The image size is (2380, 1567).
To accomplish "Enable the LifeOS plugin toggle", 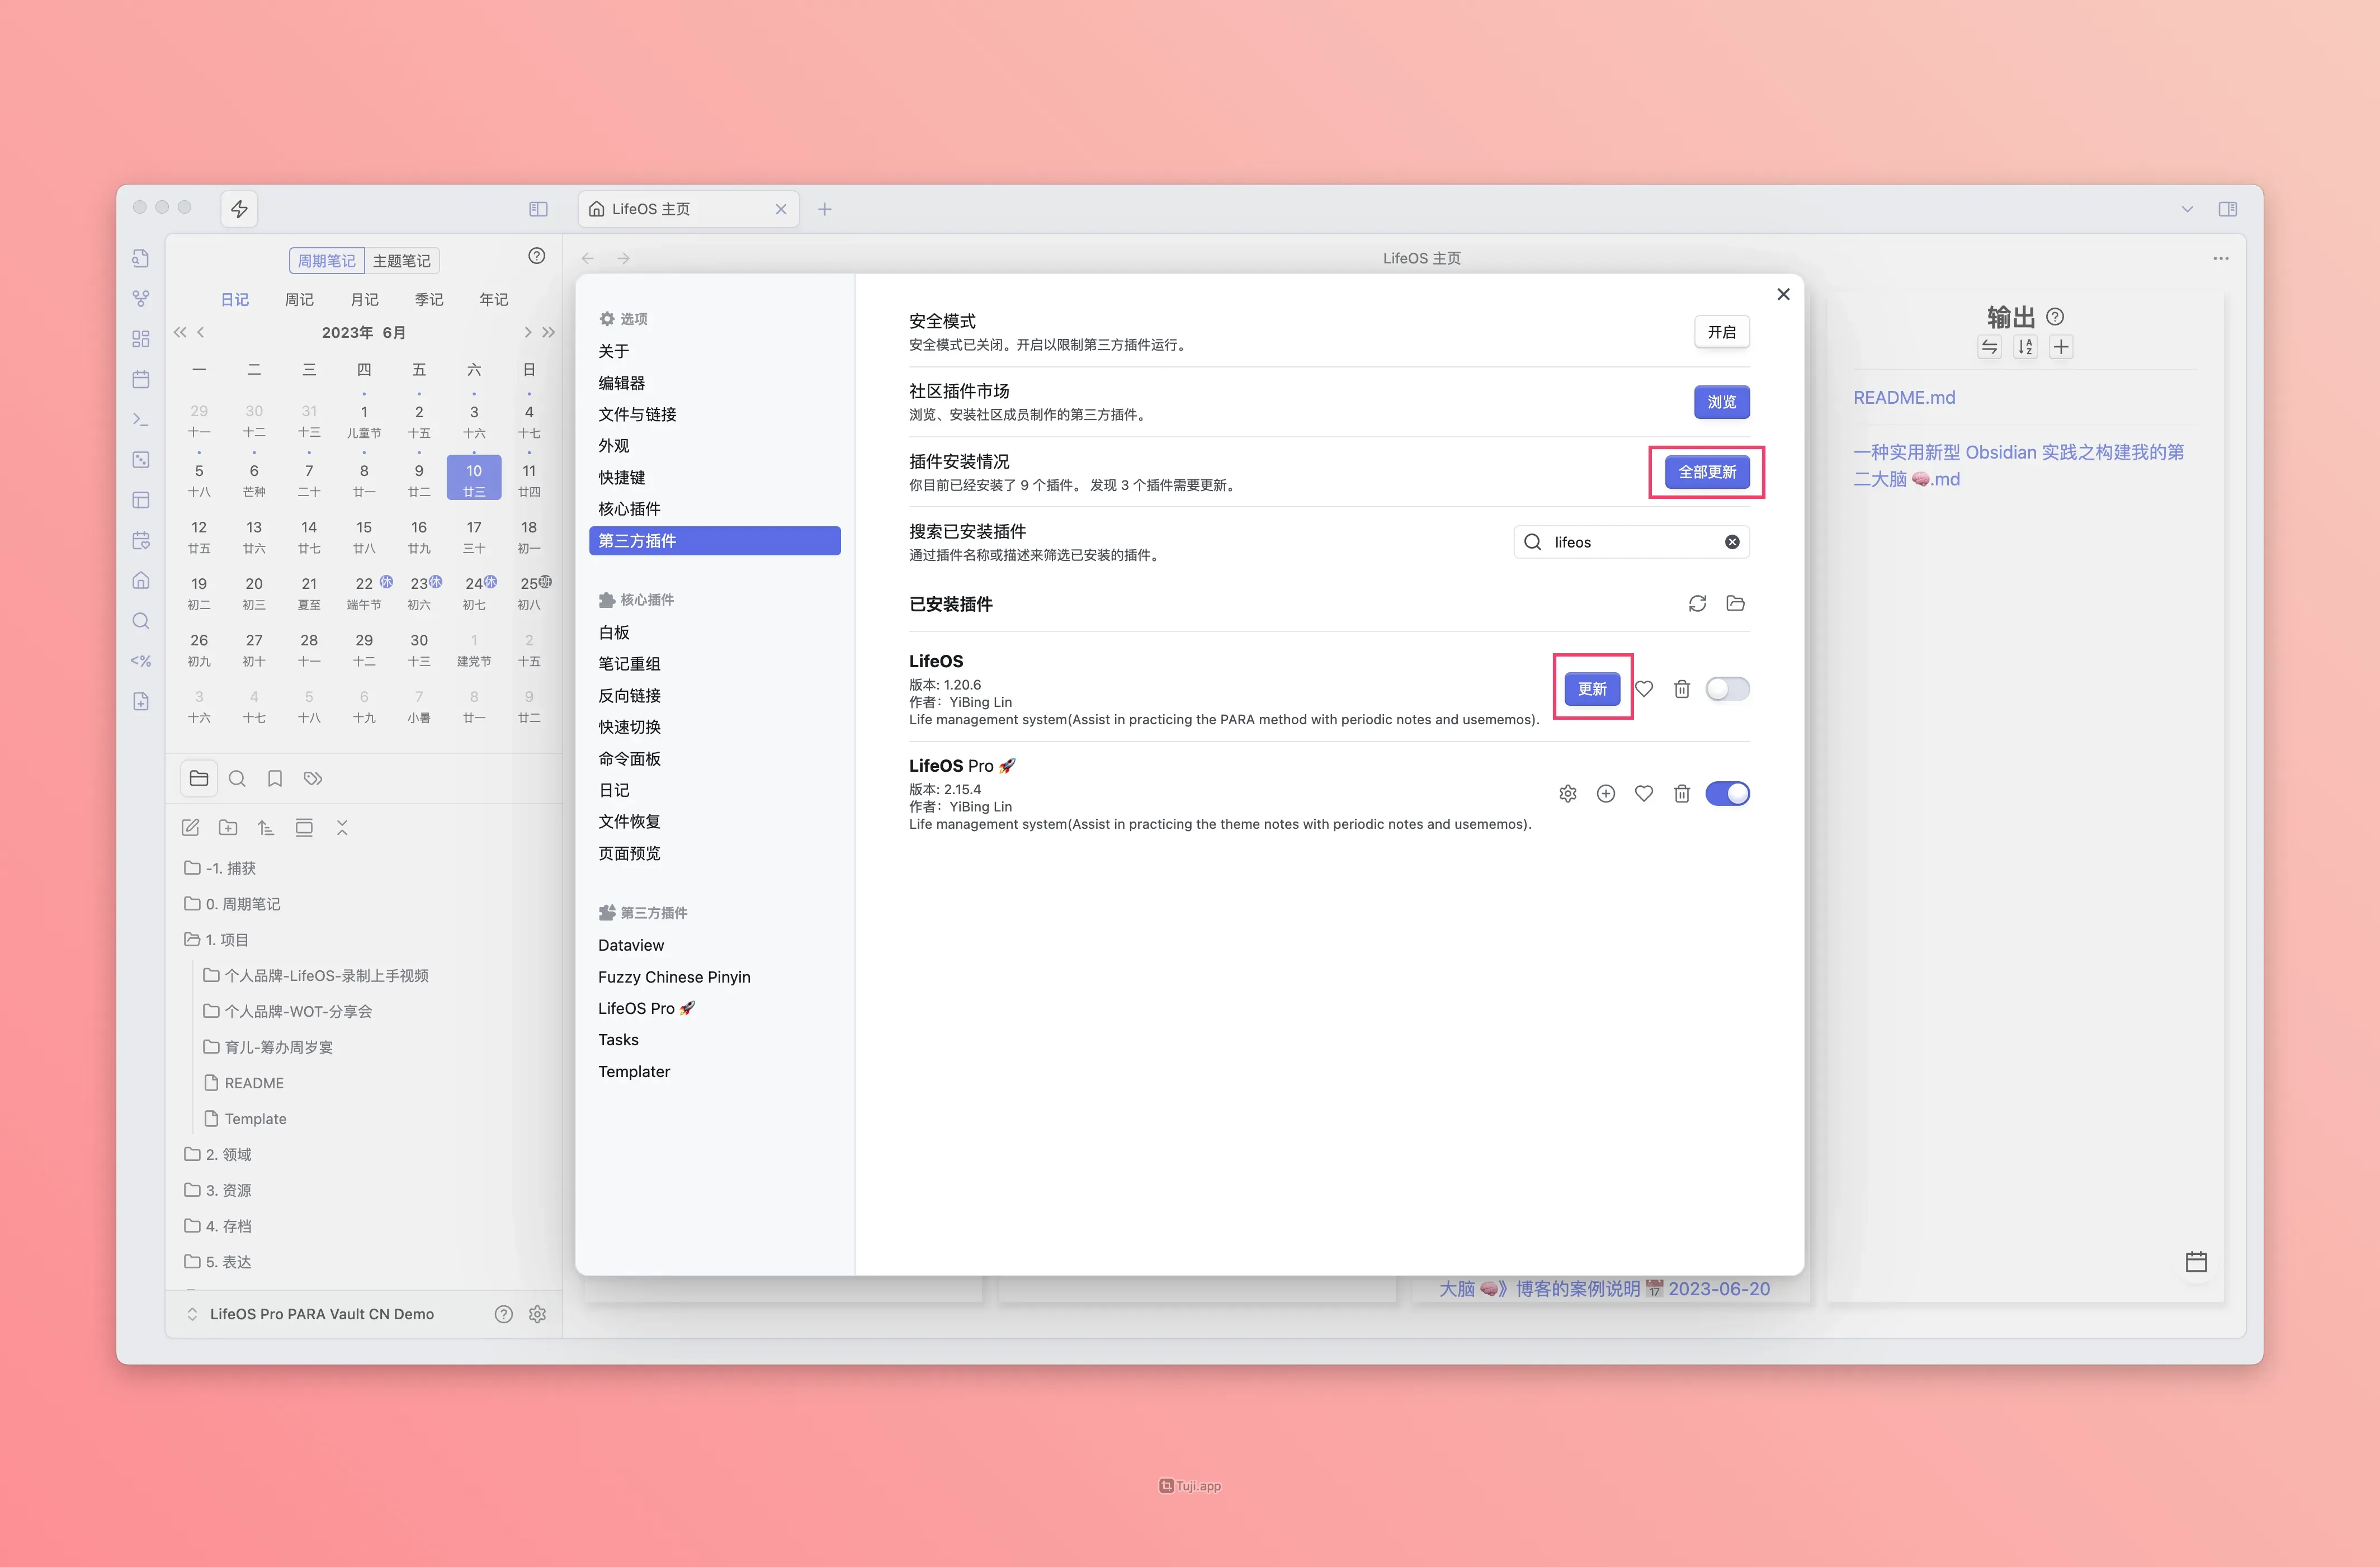I will [1727, 689].
